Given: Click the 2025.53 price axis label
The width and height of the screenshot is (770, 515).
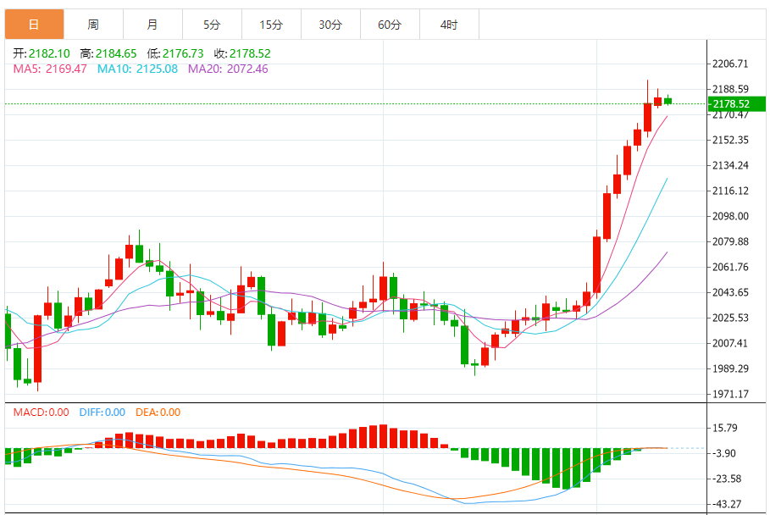Looking at the screenshot, I should 730,318.
